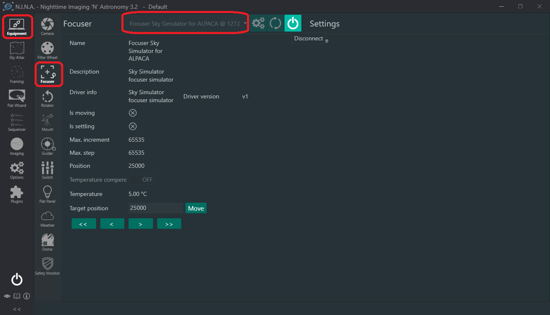Collapse the sidebar with the << chevrons

click(17, 309)
